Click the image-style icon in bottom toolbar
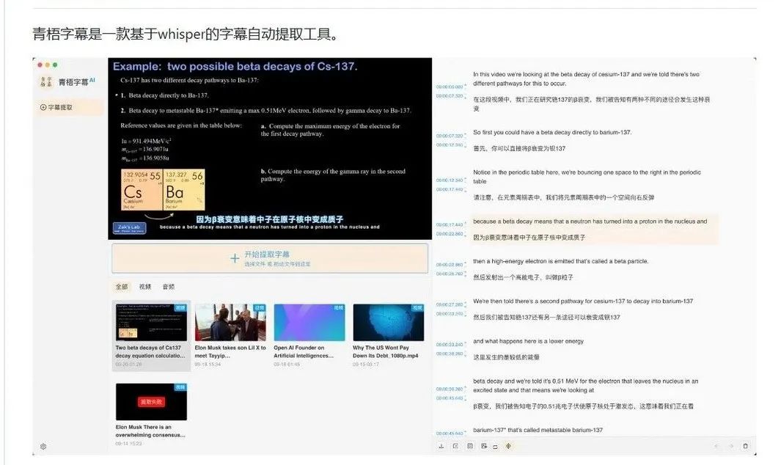The height and width of the screenshot is (465, 781). (484, 446)
